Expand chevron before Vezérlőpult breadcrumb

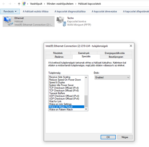click(28, 4)
